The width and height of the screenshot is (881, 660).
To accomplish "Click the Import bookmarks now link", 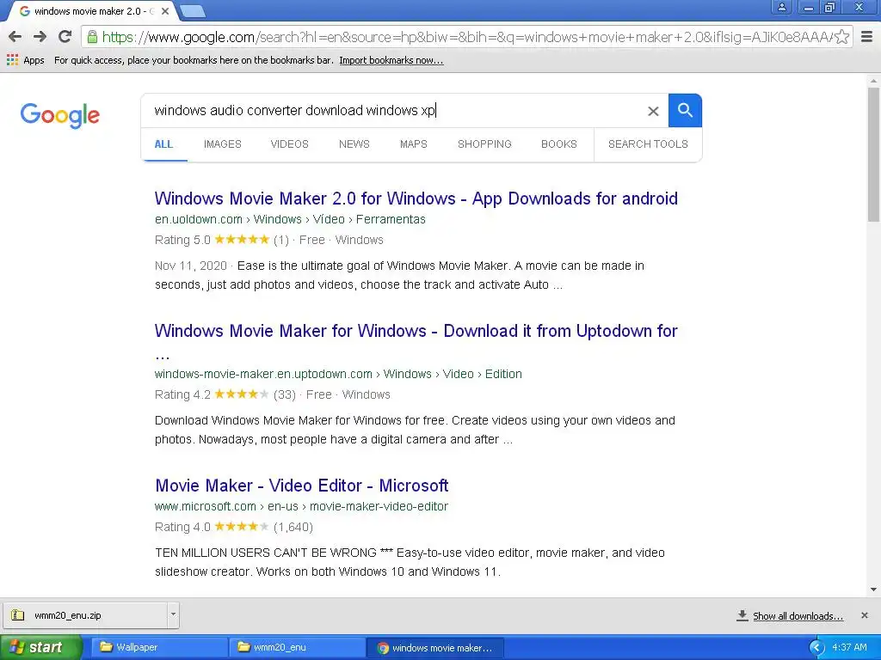I will [x=391, y=60].
